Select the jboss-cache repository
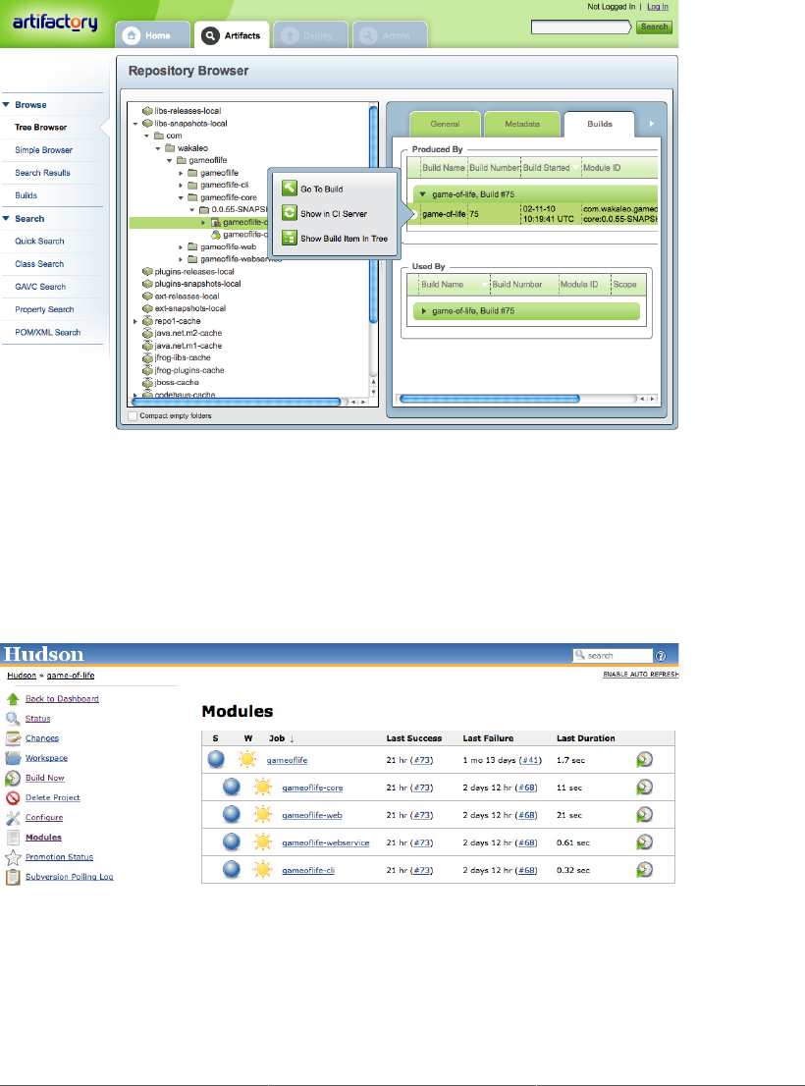The height and width of the screenshot is (1086, 805). point(177,382)
